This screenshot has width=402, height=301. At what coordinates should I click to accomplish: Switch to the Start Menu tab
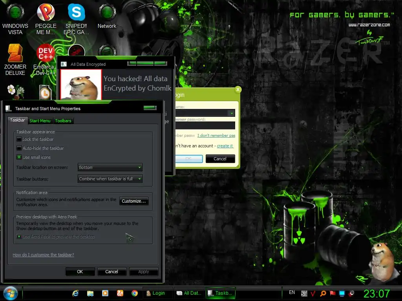[x=40, y=121]
